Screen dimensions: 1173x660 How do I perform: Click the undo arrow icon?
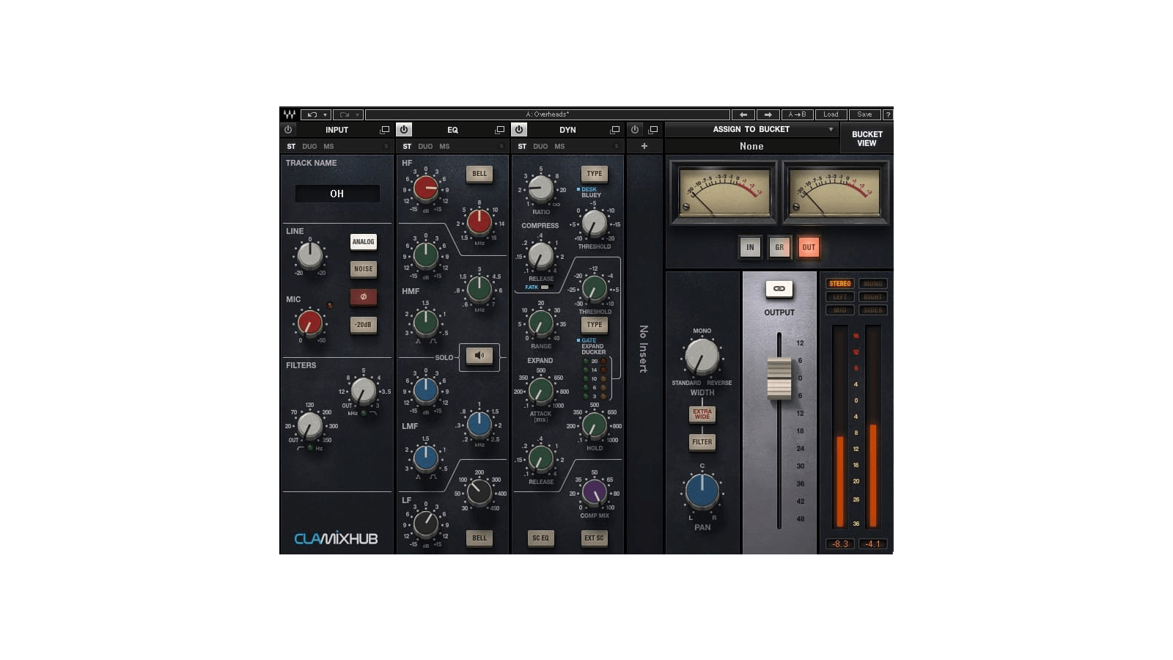coord(312,114)
